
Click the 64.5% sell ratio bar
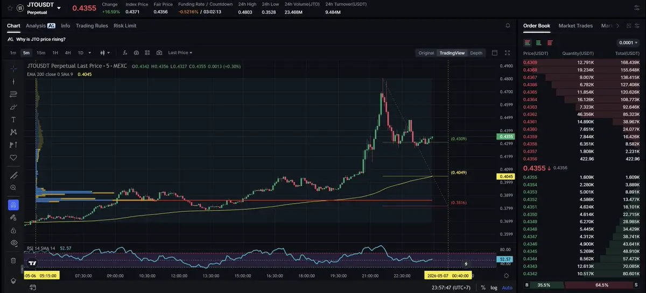(602, 285)
